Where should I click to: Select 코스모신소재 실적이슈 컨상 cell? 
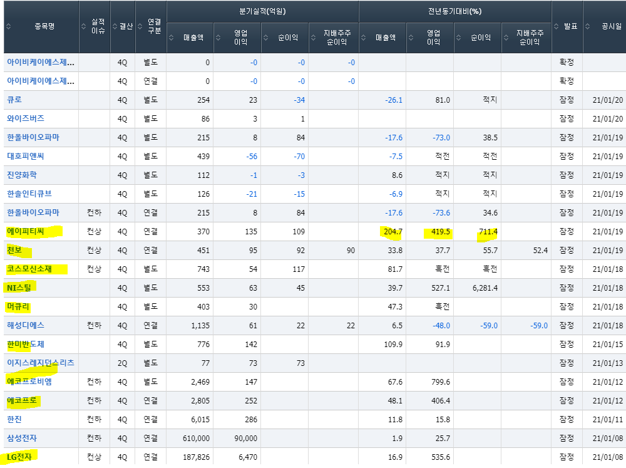pyautogui.click(x=95, y=269)
